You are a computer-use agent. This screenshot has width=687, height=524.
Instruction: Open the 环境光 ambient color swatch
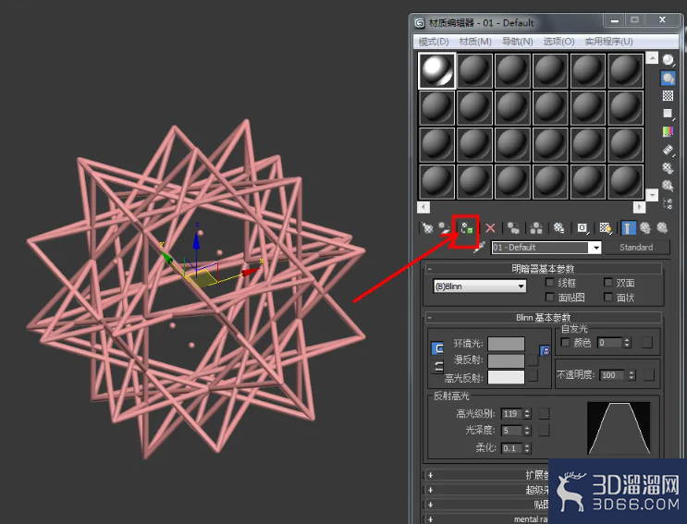[x=506, y=344]
